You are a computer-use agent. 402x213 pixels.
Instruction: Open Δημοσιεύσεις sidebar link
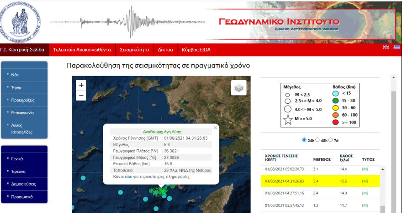coord(23,184)
